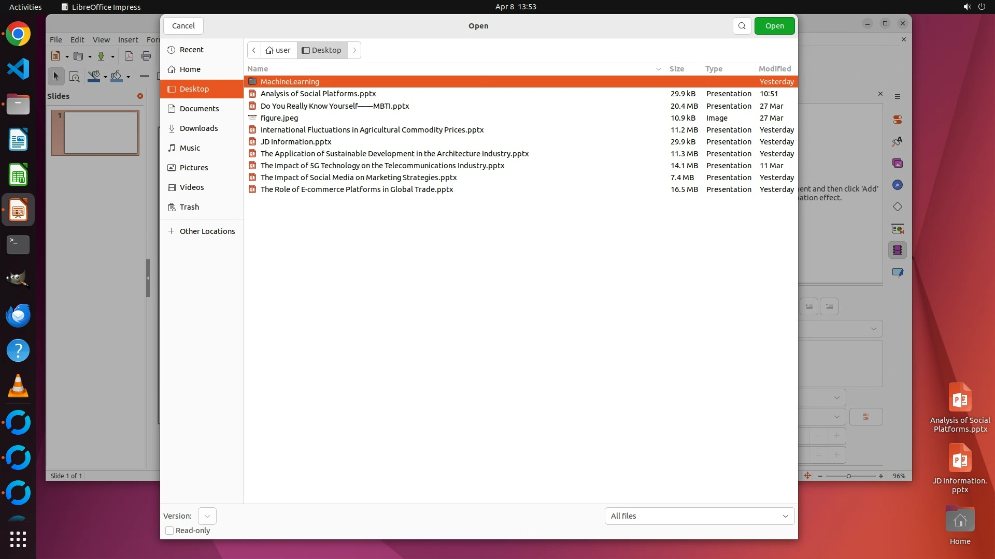Select the arrow selection tool

pyautogui.click(x=56, y=77)
